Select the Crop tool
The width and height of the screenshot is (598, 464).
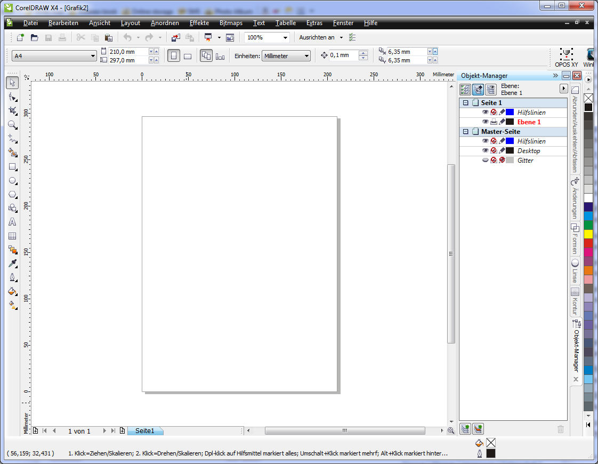12,110
